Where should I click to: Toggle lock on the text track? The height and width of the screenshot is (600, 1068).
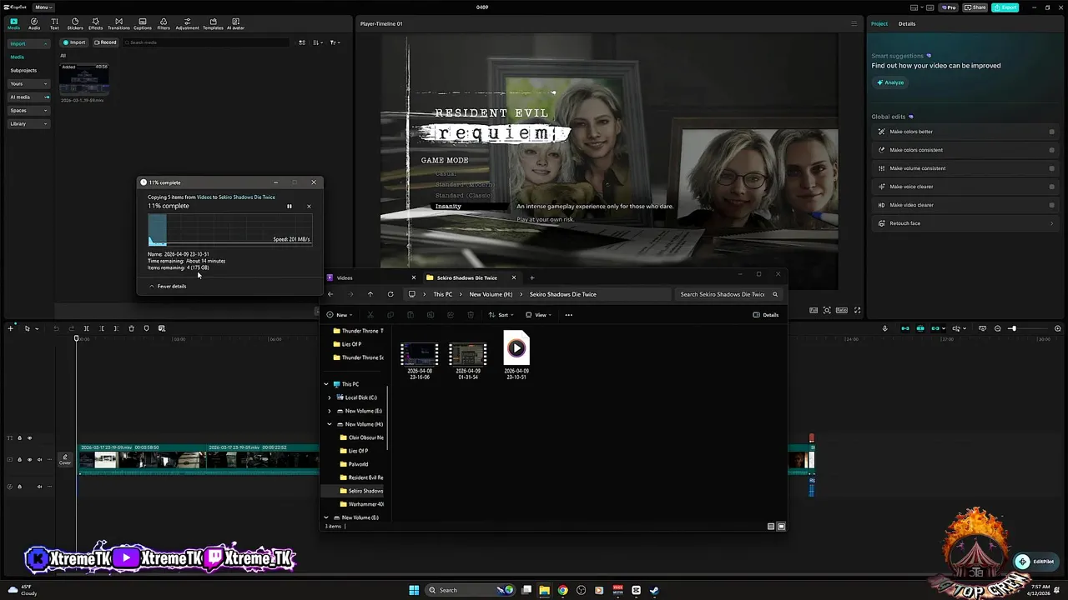(20, 438)
